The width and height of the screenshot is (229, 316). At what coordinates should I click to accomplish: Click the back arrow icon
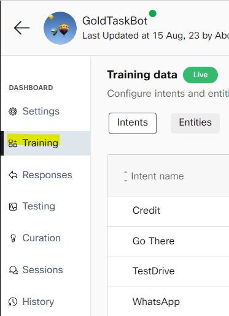21,28
